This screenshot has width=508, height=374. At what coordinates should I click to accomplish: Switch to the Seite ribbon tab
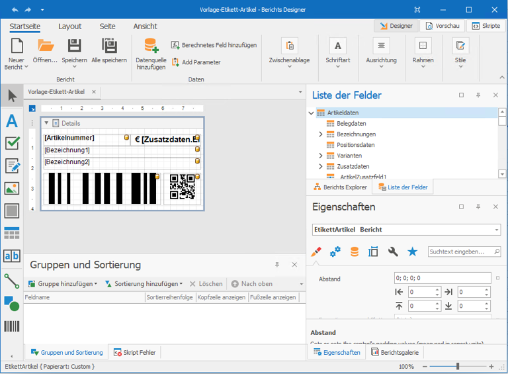(107, 26)
